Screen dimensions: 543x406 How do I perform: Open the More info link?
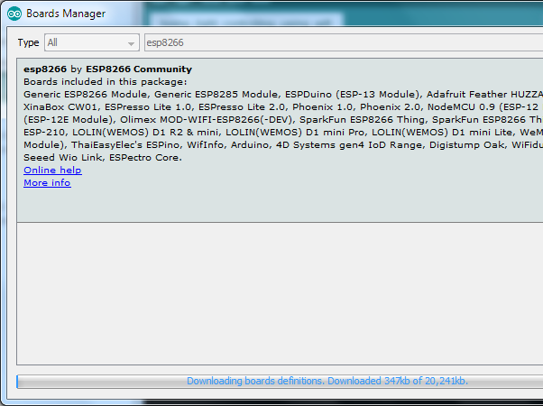pyautogui.click(x=47, y=183)
